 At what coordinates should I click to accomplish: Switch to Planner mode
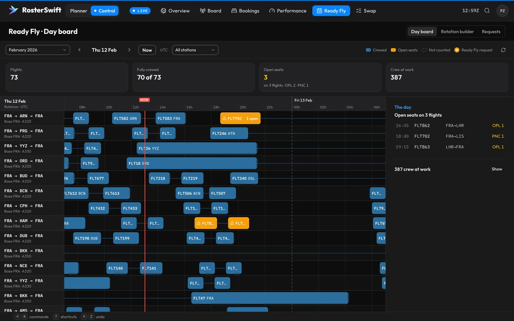[79, 11]
